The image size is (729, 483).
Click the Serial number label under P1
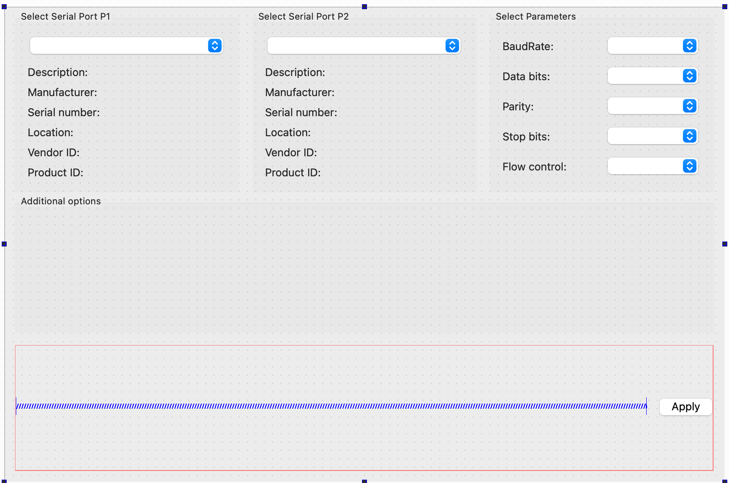[64, 112]
